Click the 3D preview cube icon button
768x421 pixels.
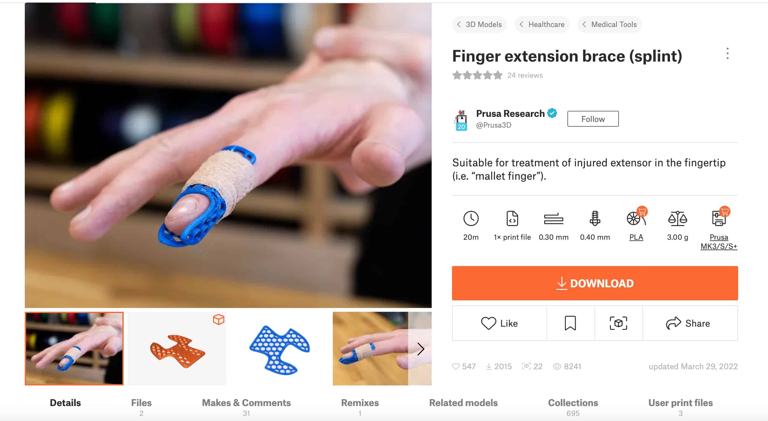[618, 323]
